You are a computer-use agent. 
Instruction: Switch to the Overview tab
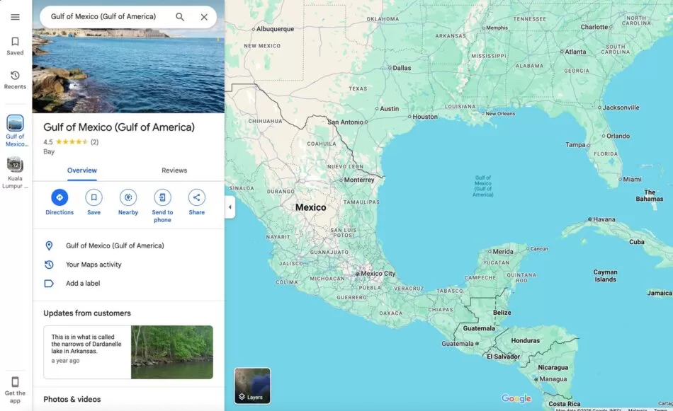pyautogui.click(x=82, y=170)
